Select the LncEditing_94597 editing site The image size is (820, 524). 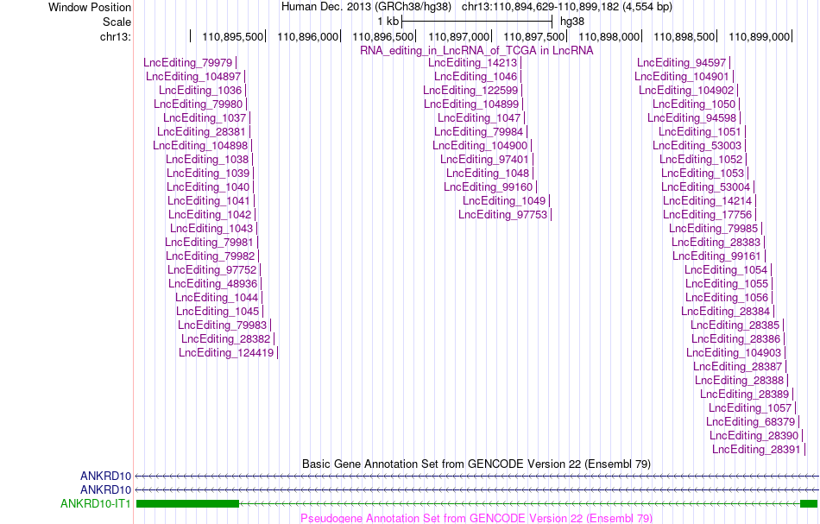pos(681,63)
